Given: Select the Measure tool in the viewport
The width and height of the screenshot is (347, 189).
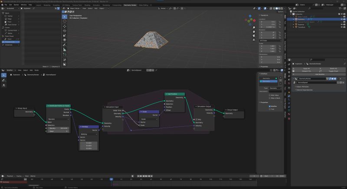Looking at the screenshot, I should click(64, 50).
